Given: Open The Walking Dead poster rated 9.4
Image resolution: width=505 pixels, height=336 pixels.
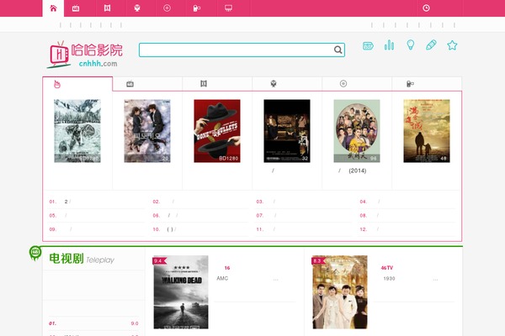Looking at the screenshot, I should (x=181, y=292).
